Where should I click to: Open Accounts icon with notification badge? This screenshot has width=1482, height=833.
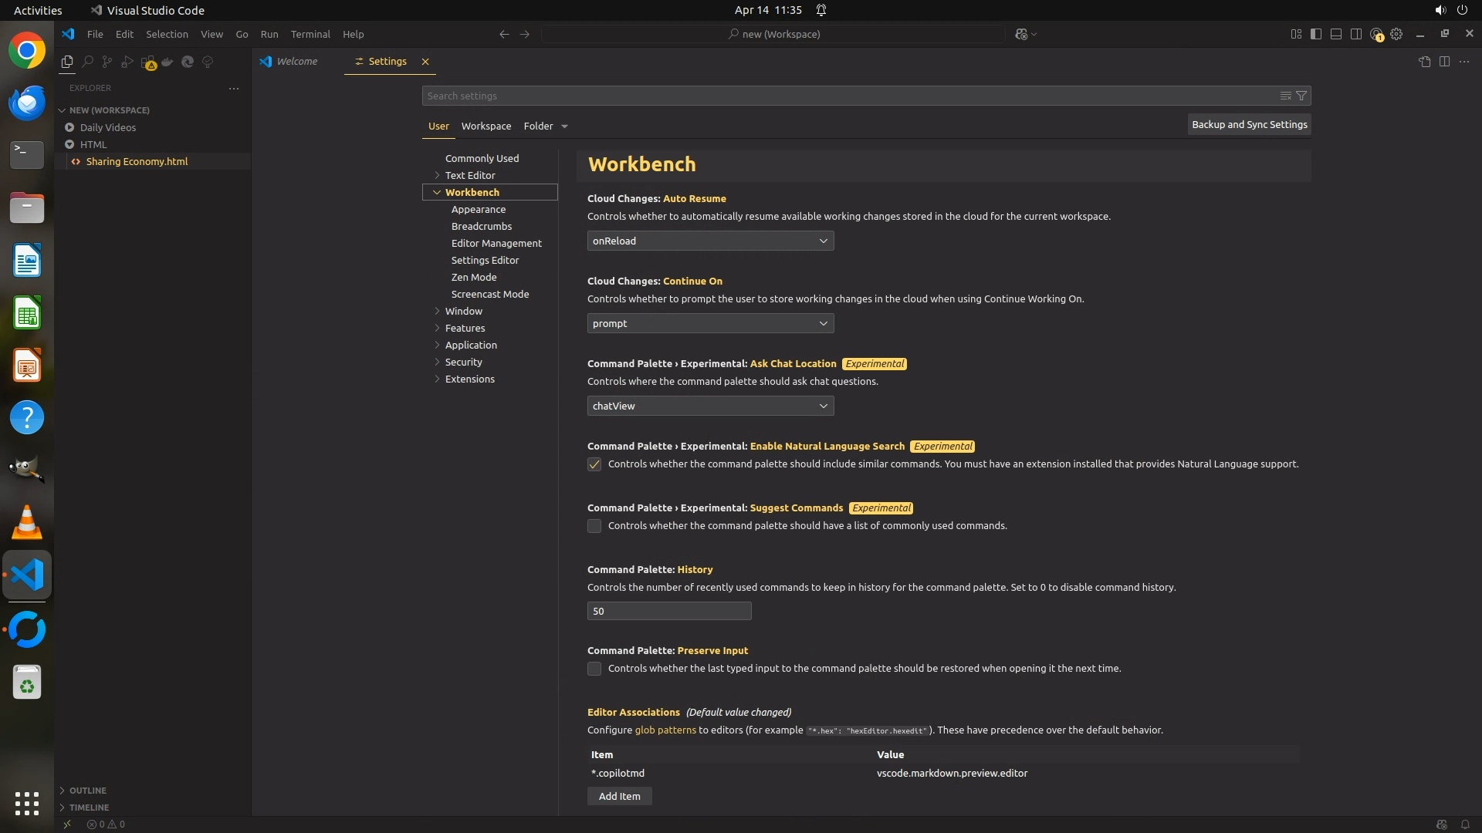(x=1376, y=34)
